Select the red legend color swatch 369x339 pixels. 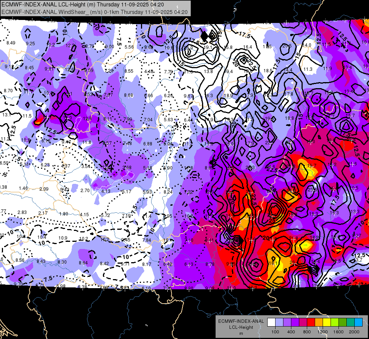311,322
